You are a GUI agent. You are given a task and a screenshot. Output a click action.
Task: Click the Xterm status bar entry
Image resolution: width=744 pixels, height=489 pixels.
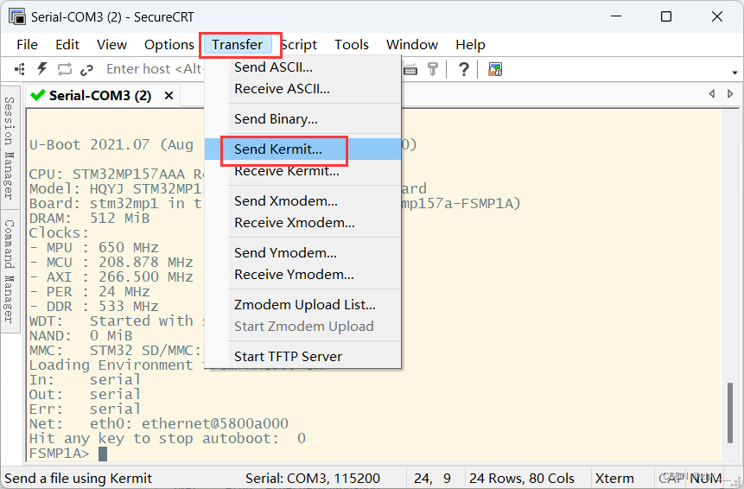(x=614, y=478)
